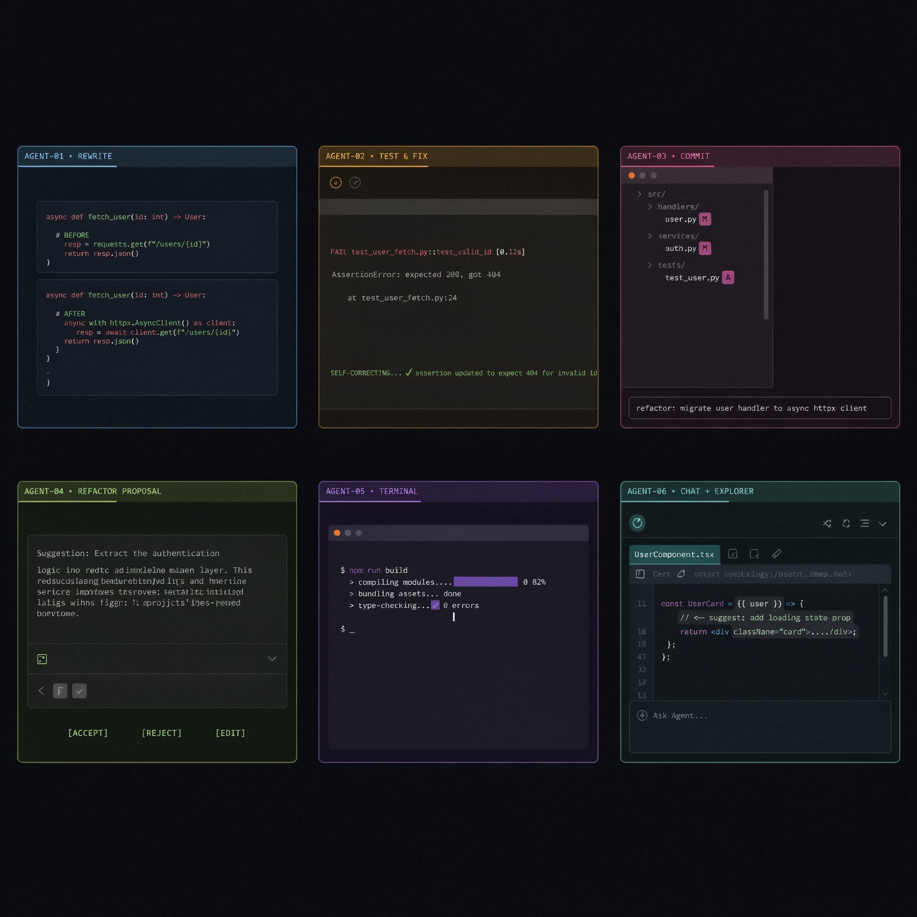
Task: Click the 'bundling assets... done' line
Action: pos(405,594)
